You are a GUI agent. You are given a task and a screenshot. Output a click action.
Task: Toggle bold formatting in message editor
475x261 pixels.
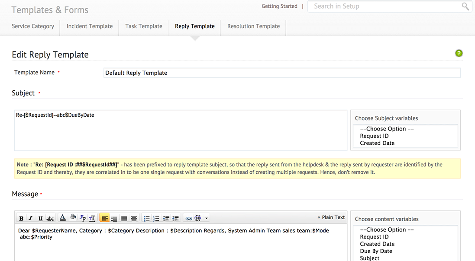tap(21, 218)
